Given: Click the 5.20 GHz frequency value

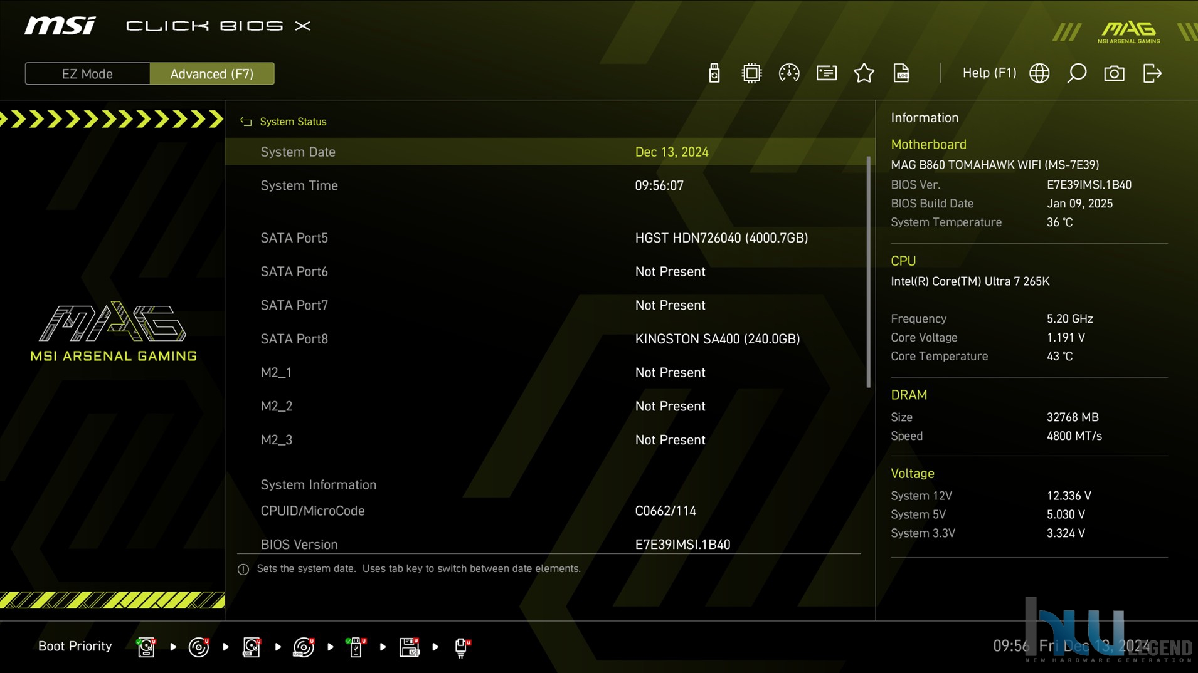Looking at the screenshot, I should coord(1069,319).
